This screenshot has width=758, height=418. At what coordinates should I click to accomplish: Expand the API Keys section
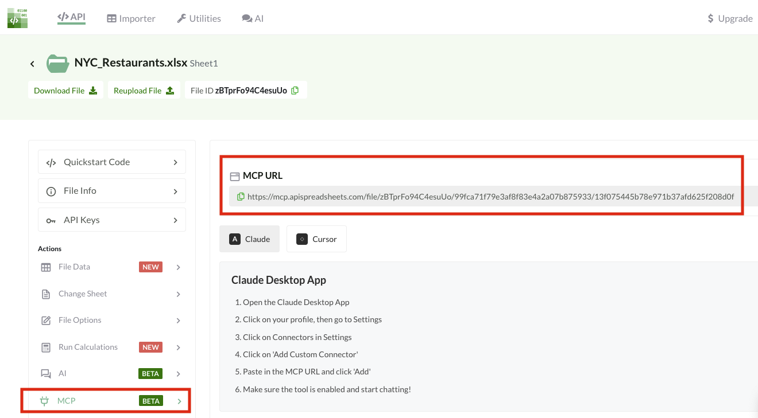click(176, 220)
